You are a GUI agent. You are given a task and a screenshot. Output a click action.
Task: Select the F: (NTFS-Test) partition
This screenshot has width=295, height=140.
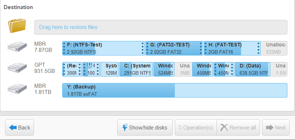click(x=104, y=48)
